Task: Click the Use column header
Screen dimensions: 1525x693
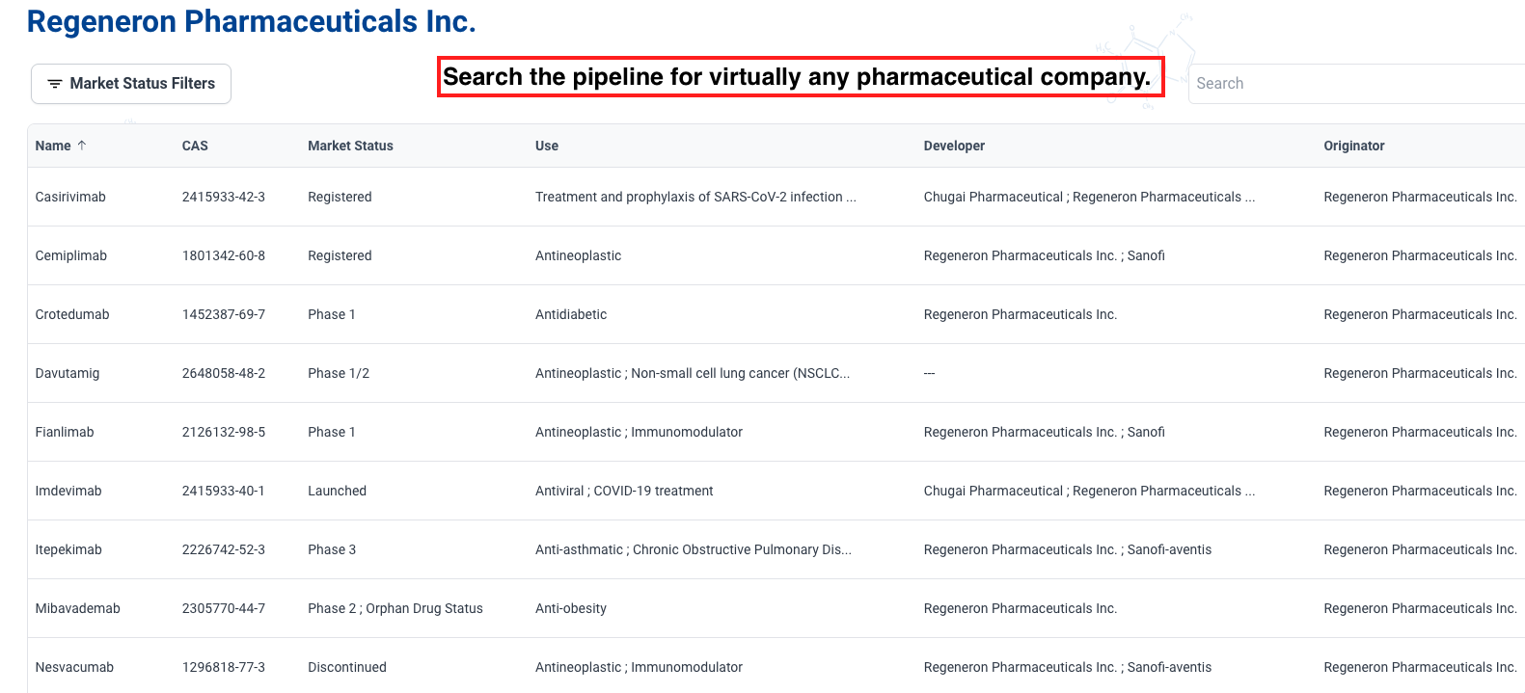Action: (x=547, y=146)
